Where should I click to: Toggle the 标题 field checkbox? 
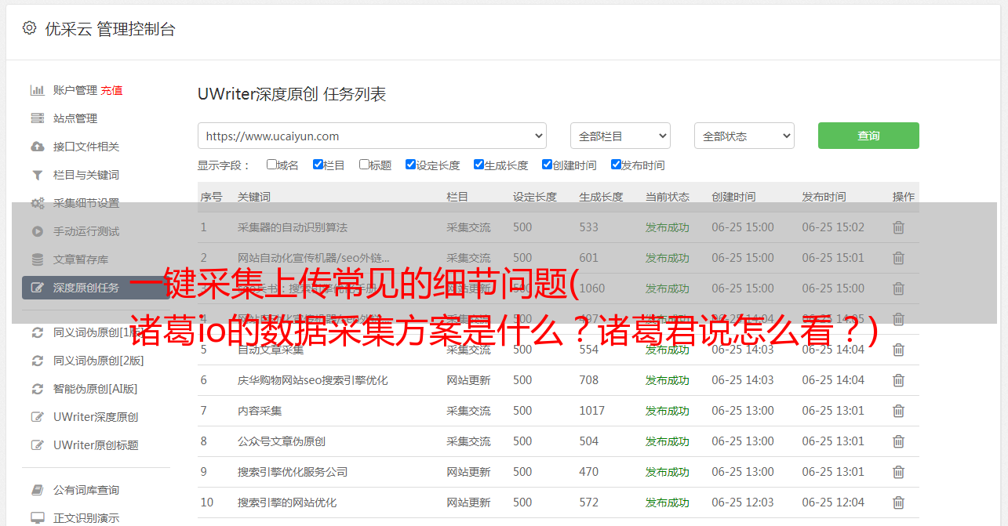click(364, 165)
